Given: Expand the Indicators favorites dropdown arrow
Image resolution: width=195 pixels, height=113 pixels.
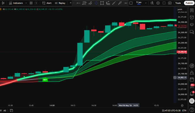Looking at the screenshot, I should [x=26, y=3].
